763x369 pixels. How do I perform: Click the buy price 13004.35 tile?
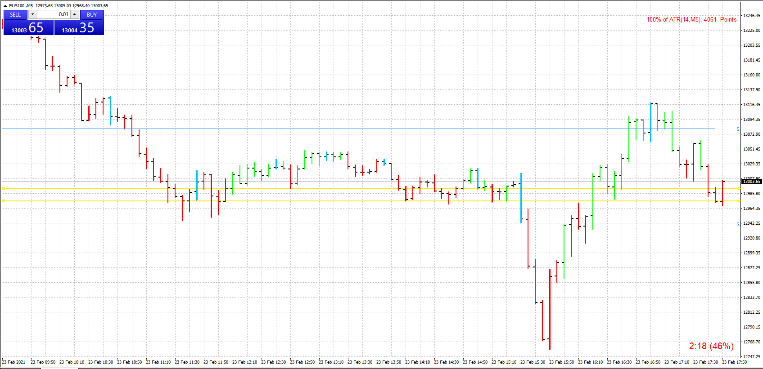coord(79,27)
